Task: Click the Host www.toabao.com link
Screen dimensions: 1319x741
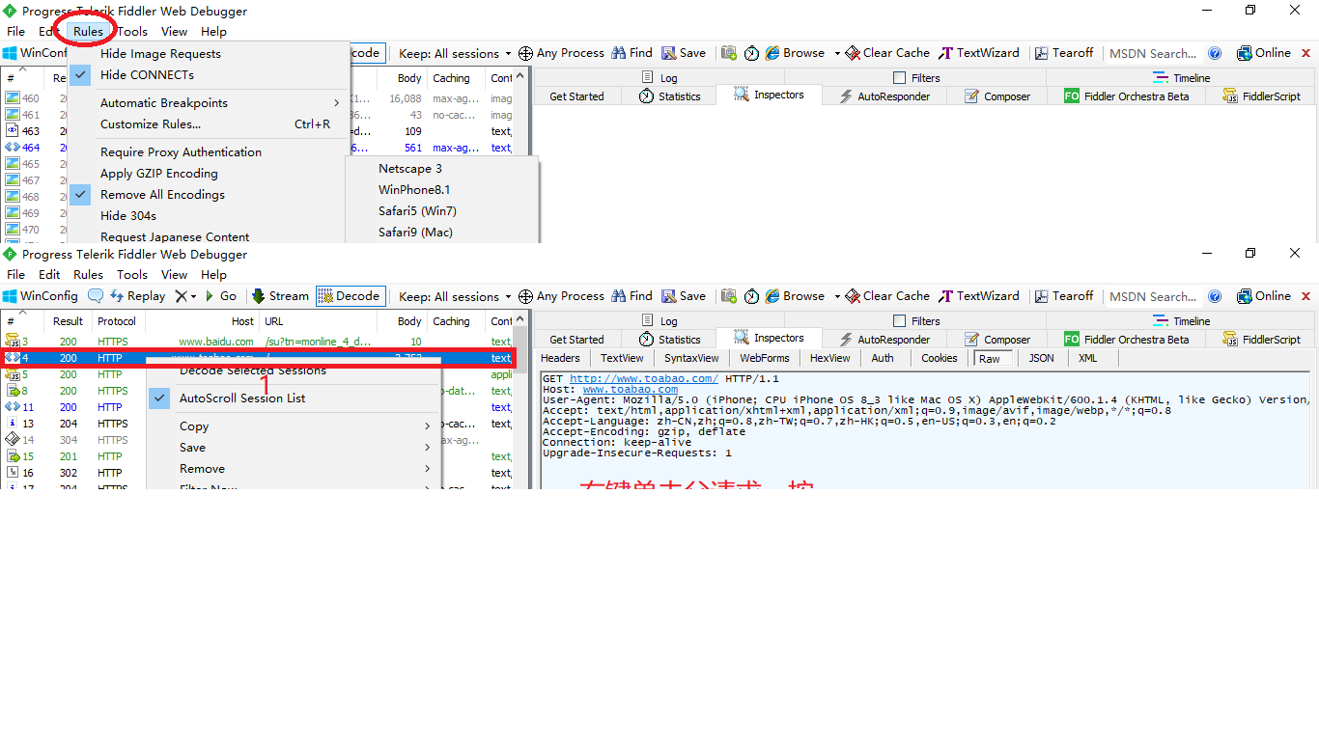Action: pyautogui.click(x=631, y=390)
